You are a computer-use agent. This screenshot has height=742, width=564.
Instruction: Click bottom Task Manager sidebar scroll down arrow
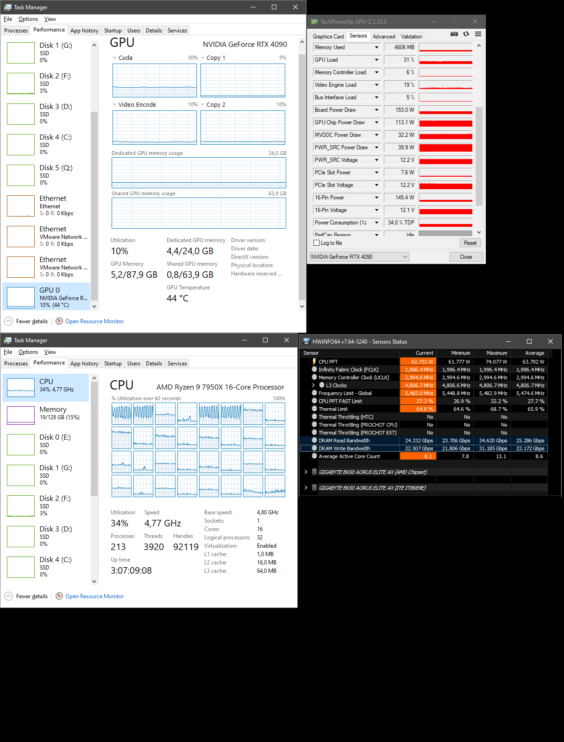click(x=94, y=581)
